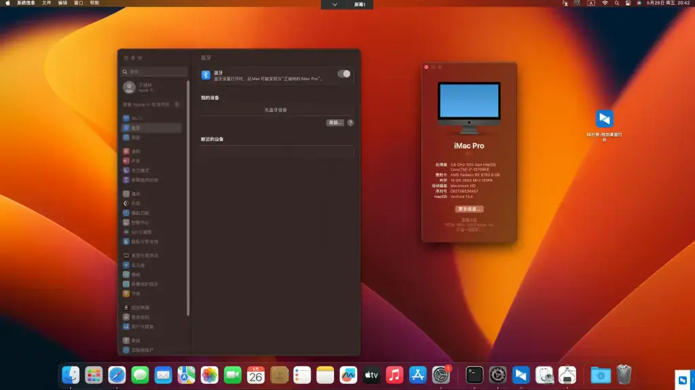Open 锁定屏幕 settings in the sidebar
Viewport: 695px width, 390px height.
click(x=151, y=307)
